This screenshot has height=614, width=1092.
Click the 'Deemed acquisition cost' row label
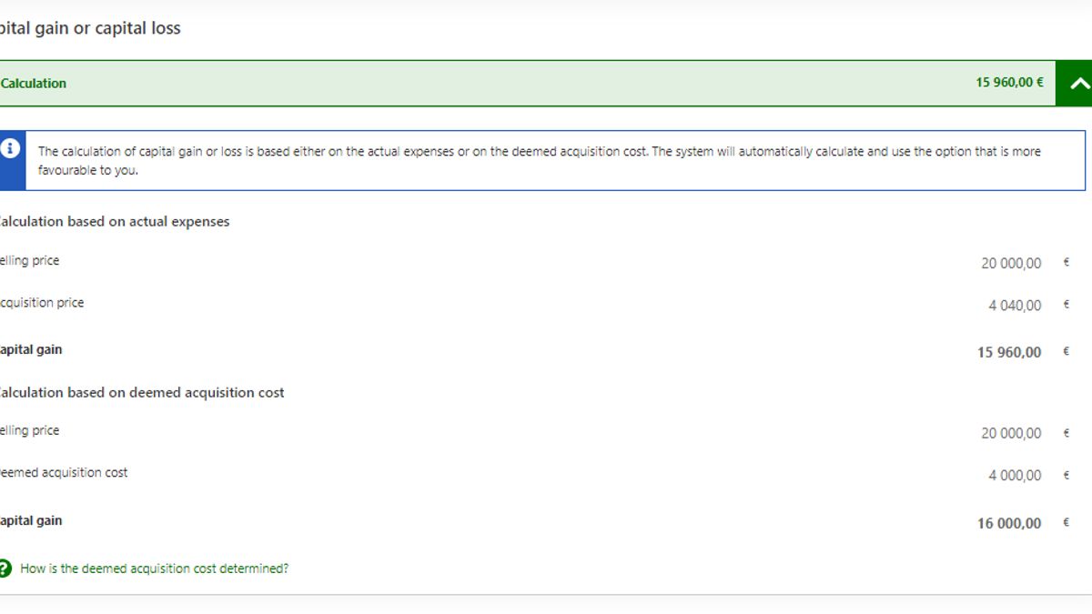[x=64, y=473]
